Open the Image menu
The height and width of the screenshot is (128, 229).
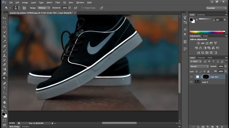[x=25, y=2]
